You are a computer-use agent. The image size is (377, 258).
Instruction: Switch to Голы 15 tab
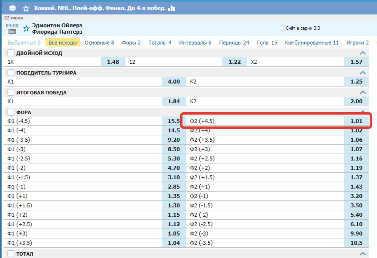267,43
